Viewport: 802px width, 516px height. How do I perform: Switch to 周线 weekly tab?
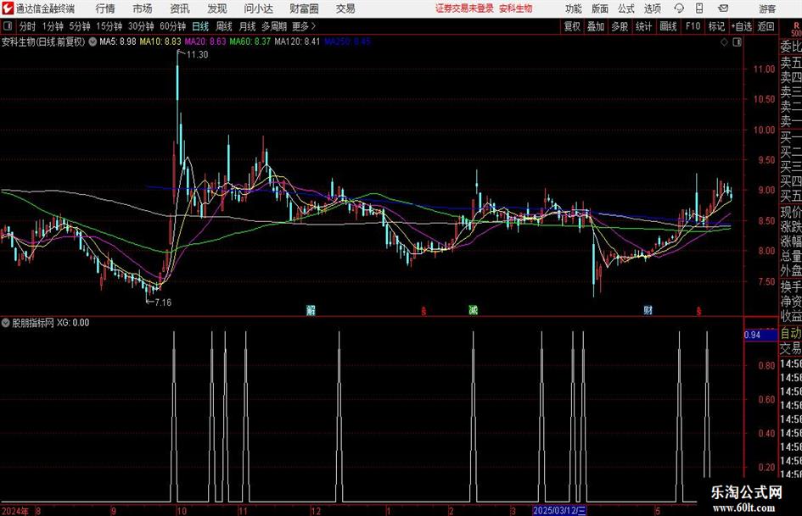point(224,26)
